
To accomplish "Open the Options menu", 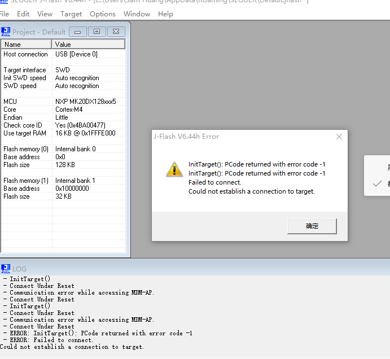I will click(x=103, y=14).
